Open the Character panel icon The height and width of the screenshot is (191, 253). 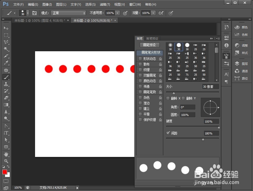tap(226, 74)
